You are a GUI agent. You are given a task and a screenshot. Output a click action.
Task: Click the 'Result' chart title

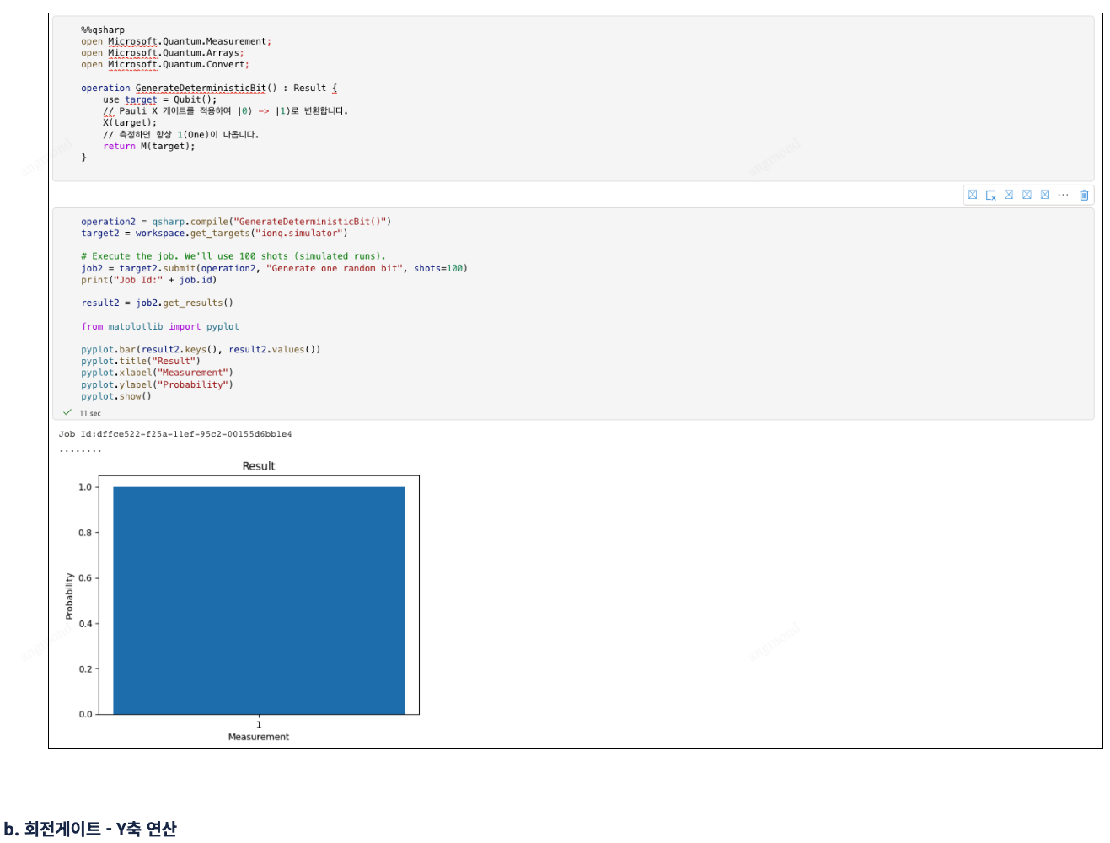point(259,466)
